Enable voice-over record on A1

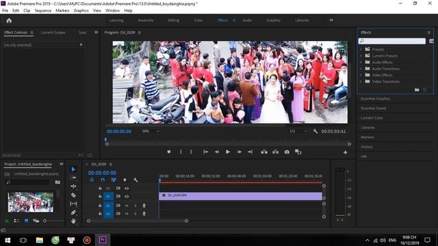[x=144, y=206]
